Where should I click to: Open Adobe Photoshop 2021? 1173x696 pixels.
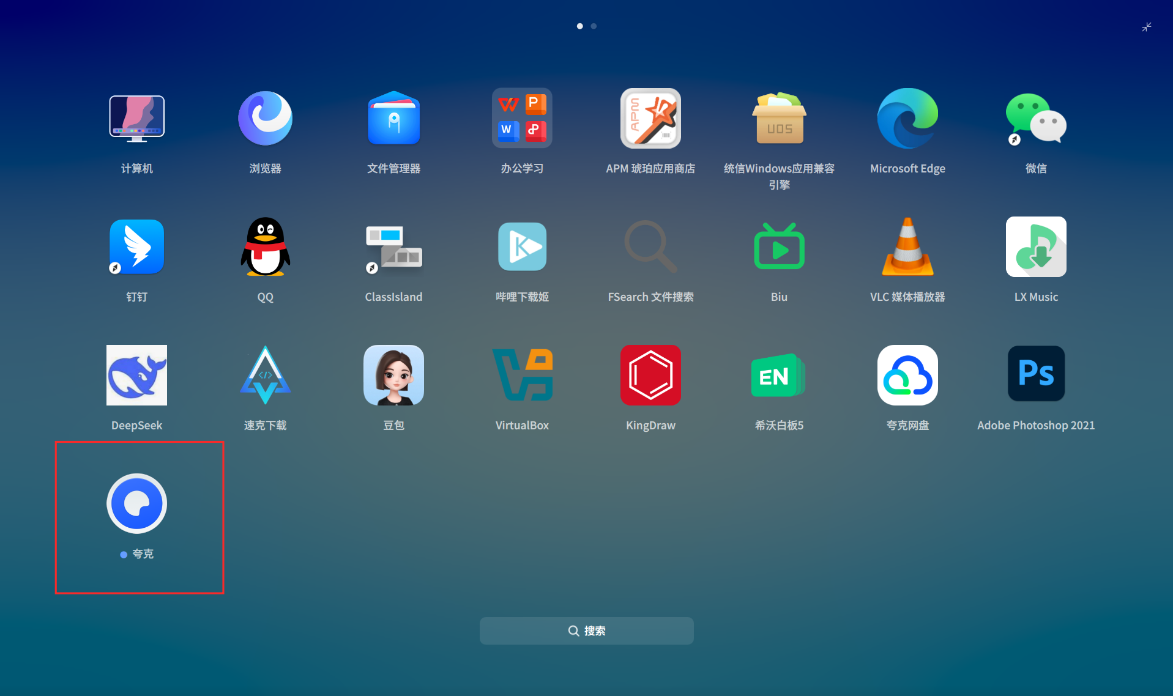[x=1036, y=374]
